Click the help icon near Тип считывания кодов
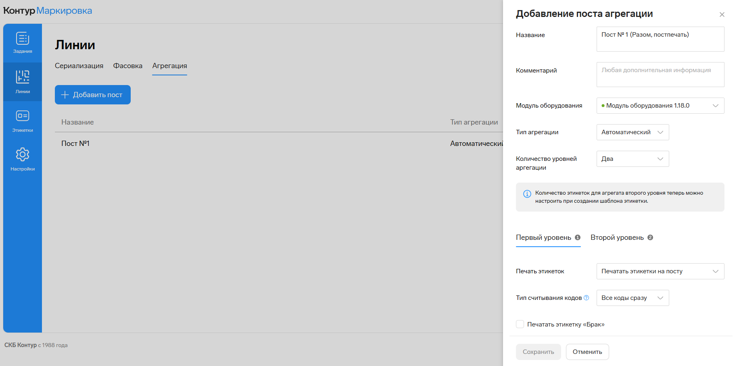This screenshot has height=366, width=737. click(587, 298)
